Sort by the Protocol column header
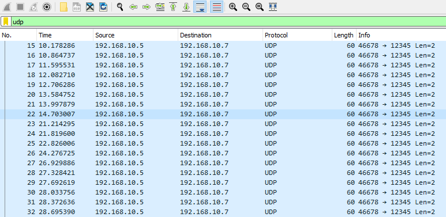The height and width of the screenshot is (217, 446). click(297, 35)
